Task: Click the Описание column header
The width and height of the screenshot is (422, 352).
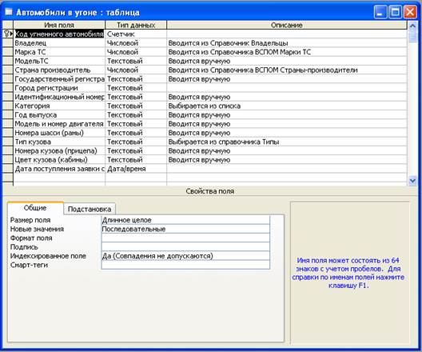Action: point(287,25)
